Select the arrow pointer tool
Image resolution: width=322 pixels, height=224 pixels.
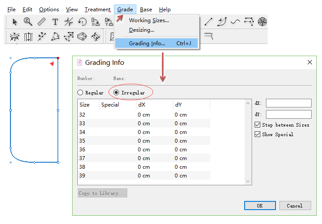[15, 22]
